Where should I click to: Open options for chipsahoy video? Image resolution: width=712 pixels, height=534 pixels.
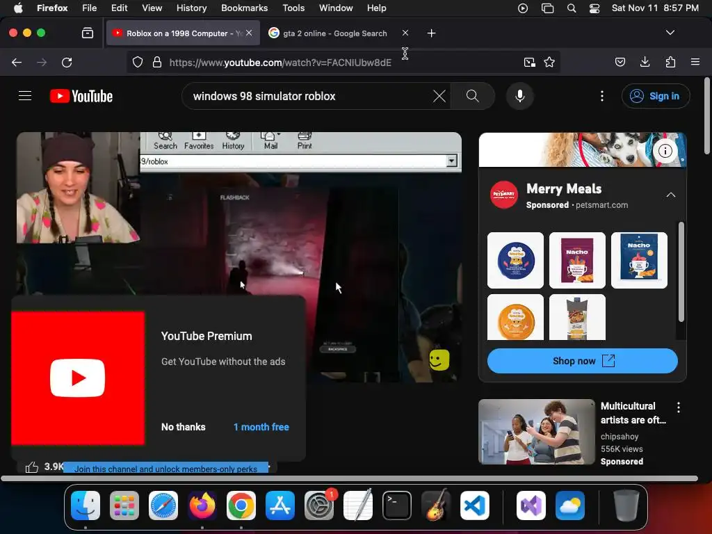tap(679, 407)
